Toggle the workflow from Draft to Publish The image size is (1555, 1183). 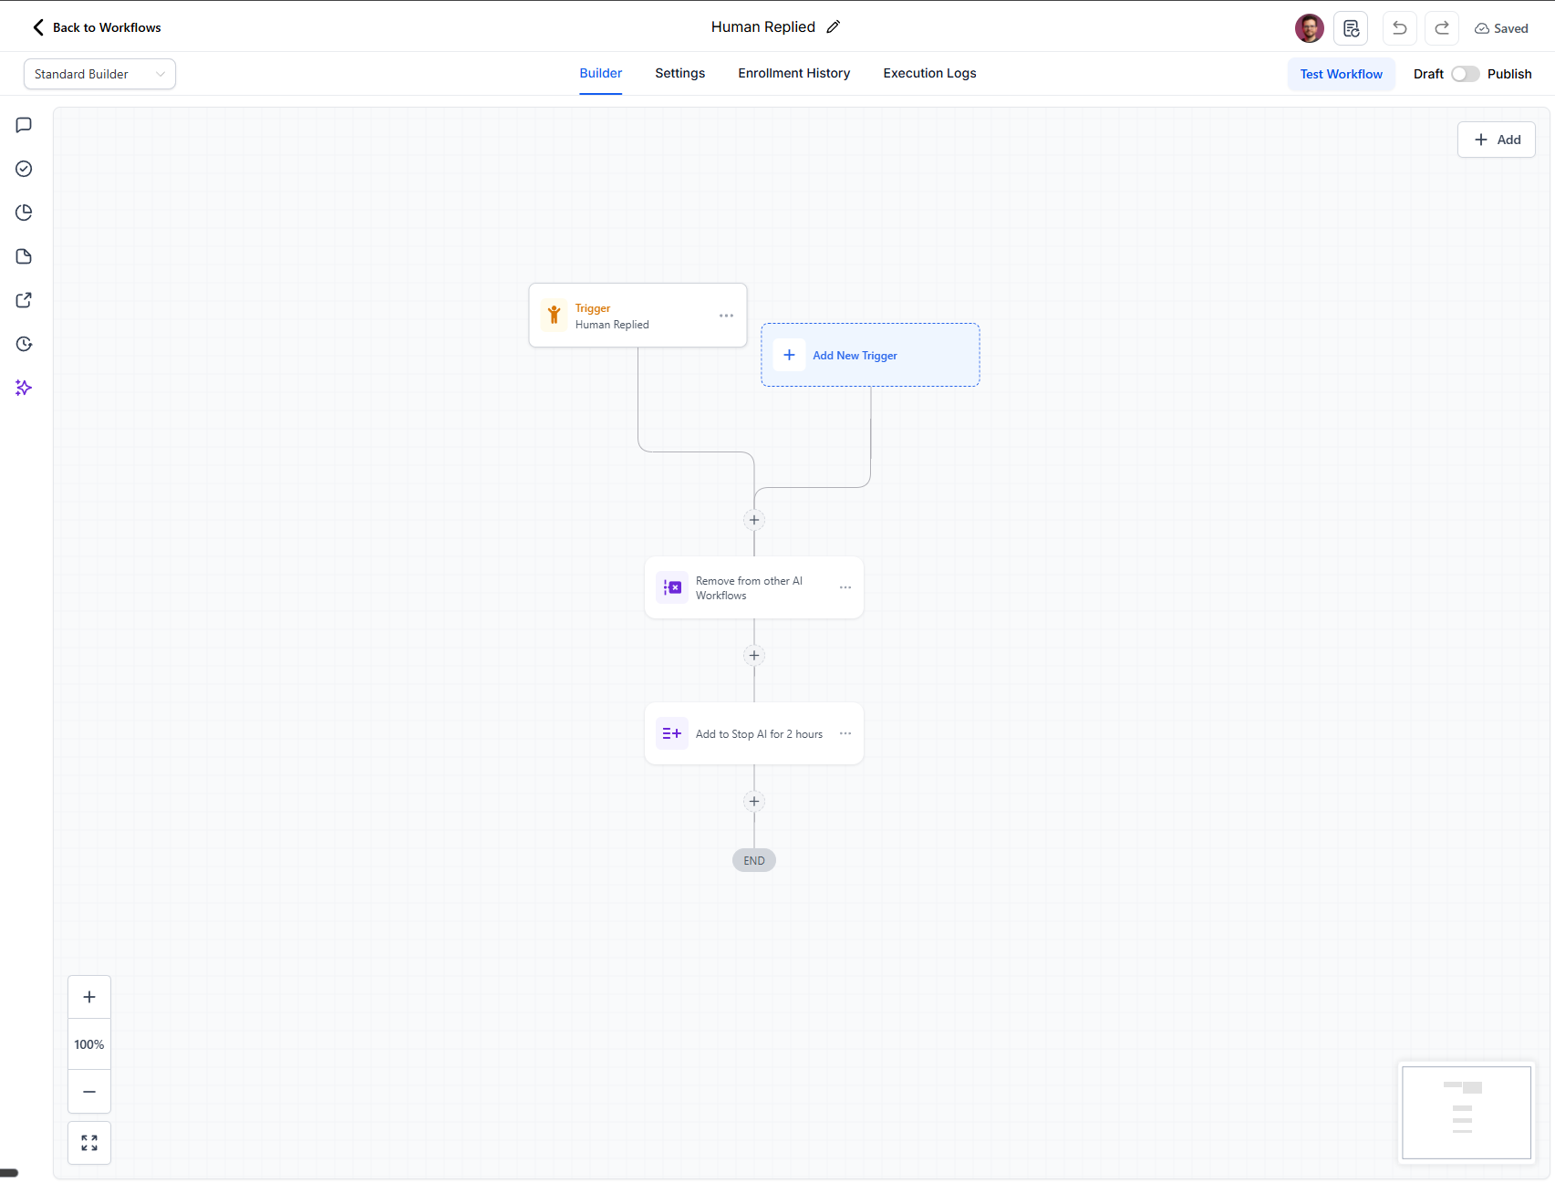[x=1467, y=74]
